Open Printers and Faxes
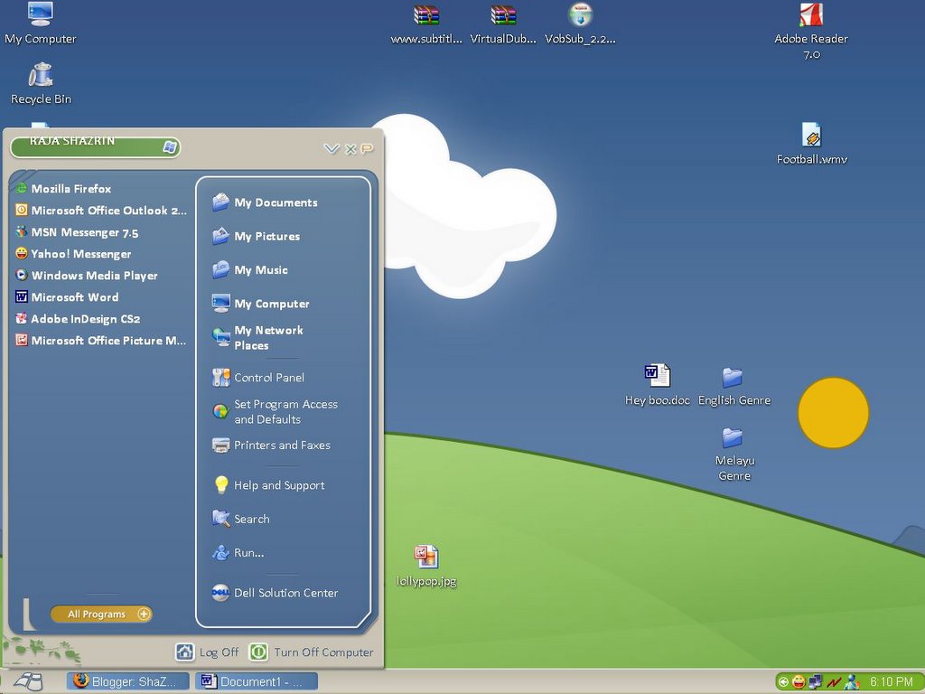 tap(271, 445)
